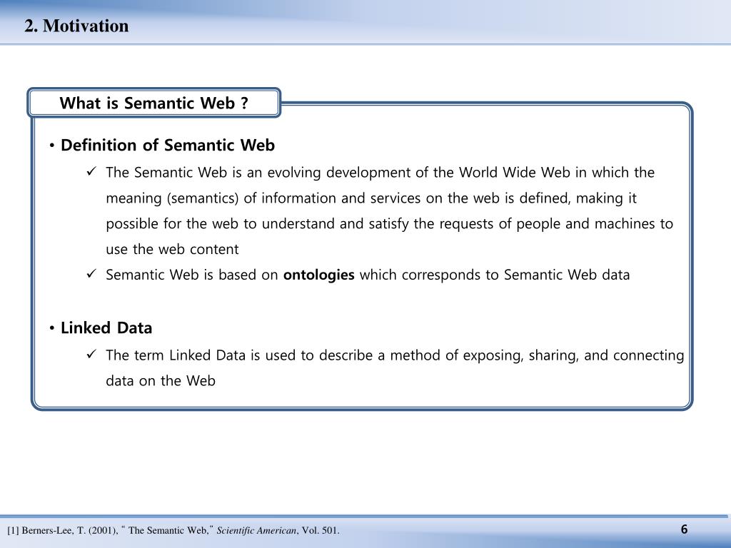Viewport: 731px width, 548px height.
Task: Click the "Linked Data" bullet heading
Action: tap(106, 328)
